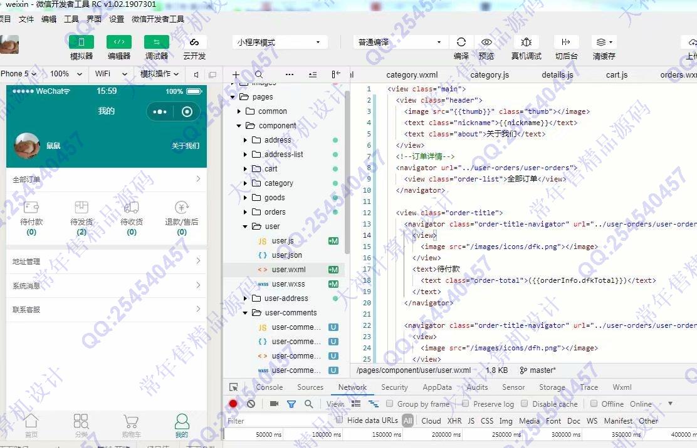The image size is (697, 448).
Task: Open the file tree more options (three dots)
Action: (290, 74)
